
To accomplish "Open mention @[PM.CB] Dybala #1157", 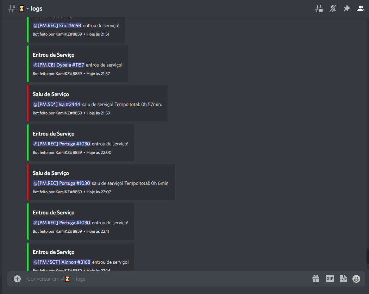I will point(58,65).
